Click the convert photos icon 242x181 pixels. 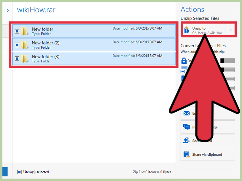pyautogui.click(x=183, y=70)
